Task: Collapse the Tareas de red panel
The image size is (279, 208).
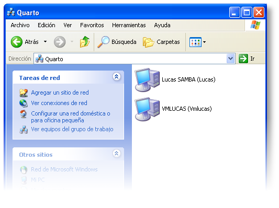Action: (117, 77)
